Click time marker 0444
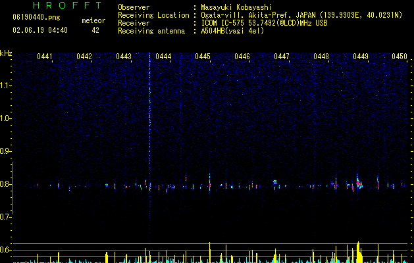This screenshot has height=263, width=414. pos(163,57)
